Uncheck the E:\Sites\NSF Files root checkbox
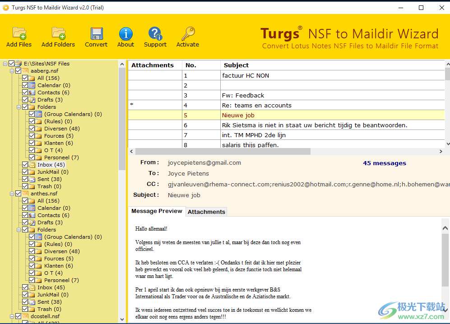450x324 pixels. 12,64
